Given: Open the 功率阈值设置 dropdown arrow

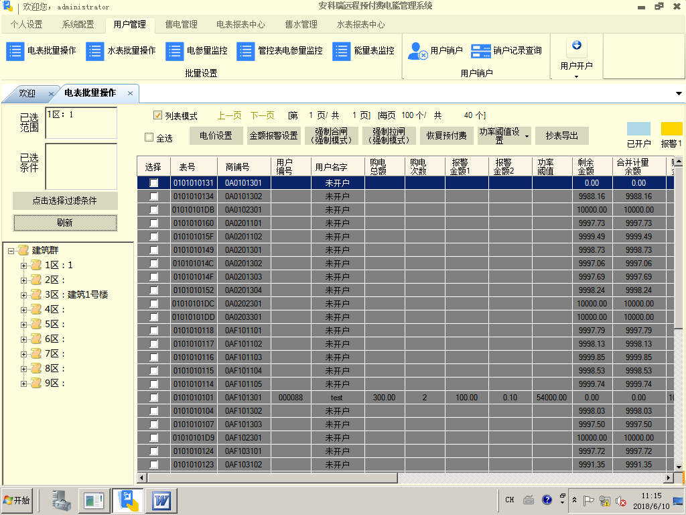Looking at the screenshot, I should pyautogui.click(x=527, y=136).
